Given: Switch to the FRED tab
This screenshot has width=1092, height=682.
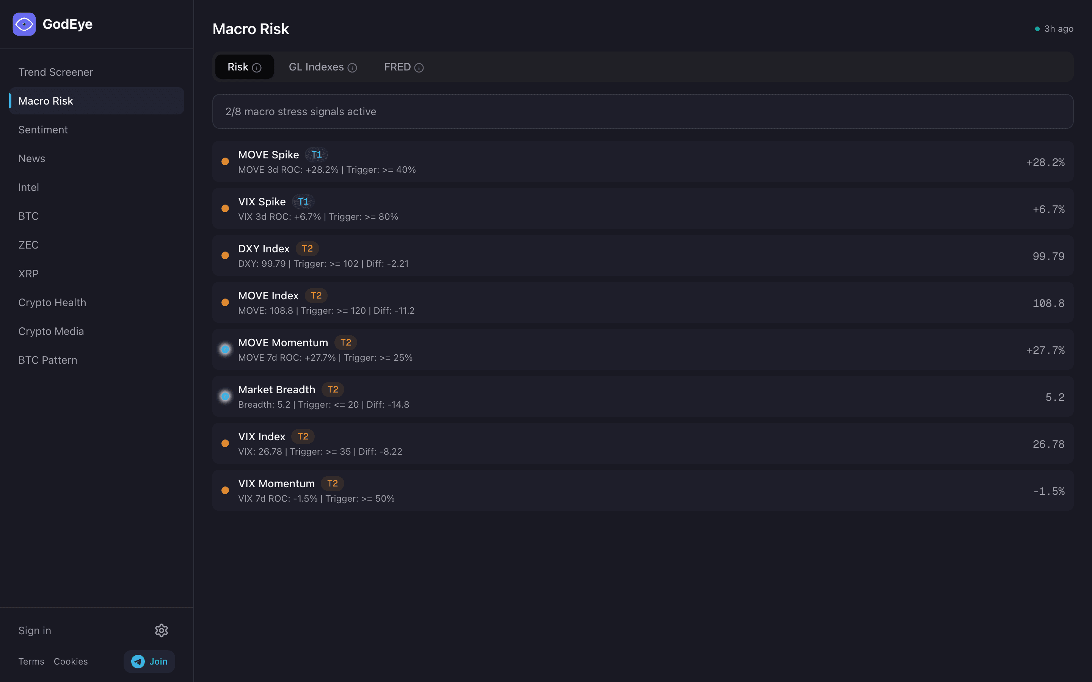Looking at the screenshot, I should pos(397,67).
